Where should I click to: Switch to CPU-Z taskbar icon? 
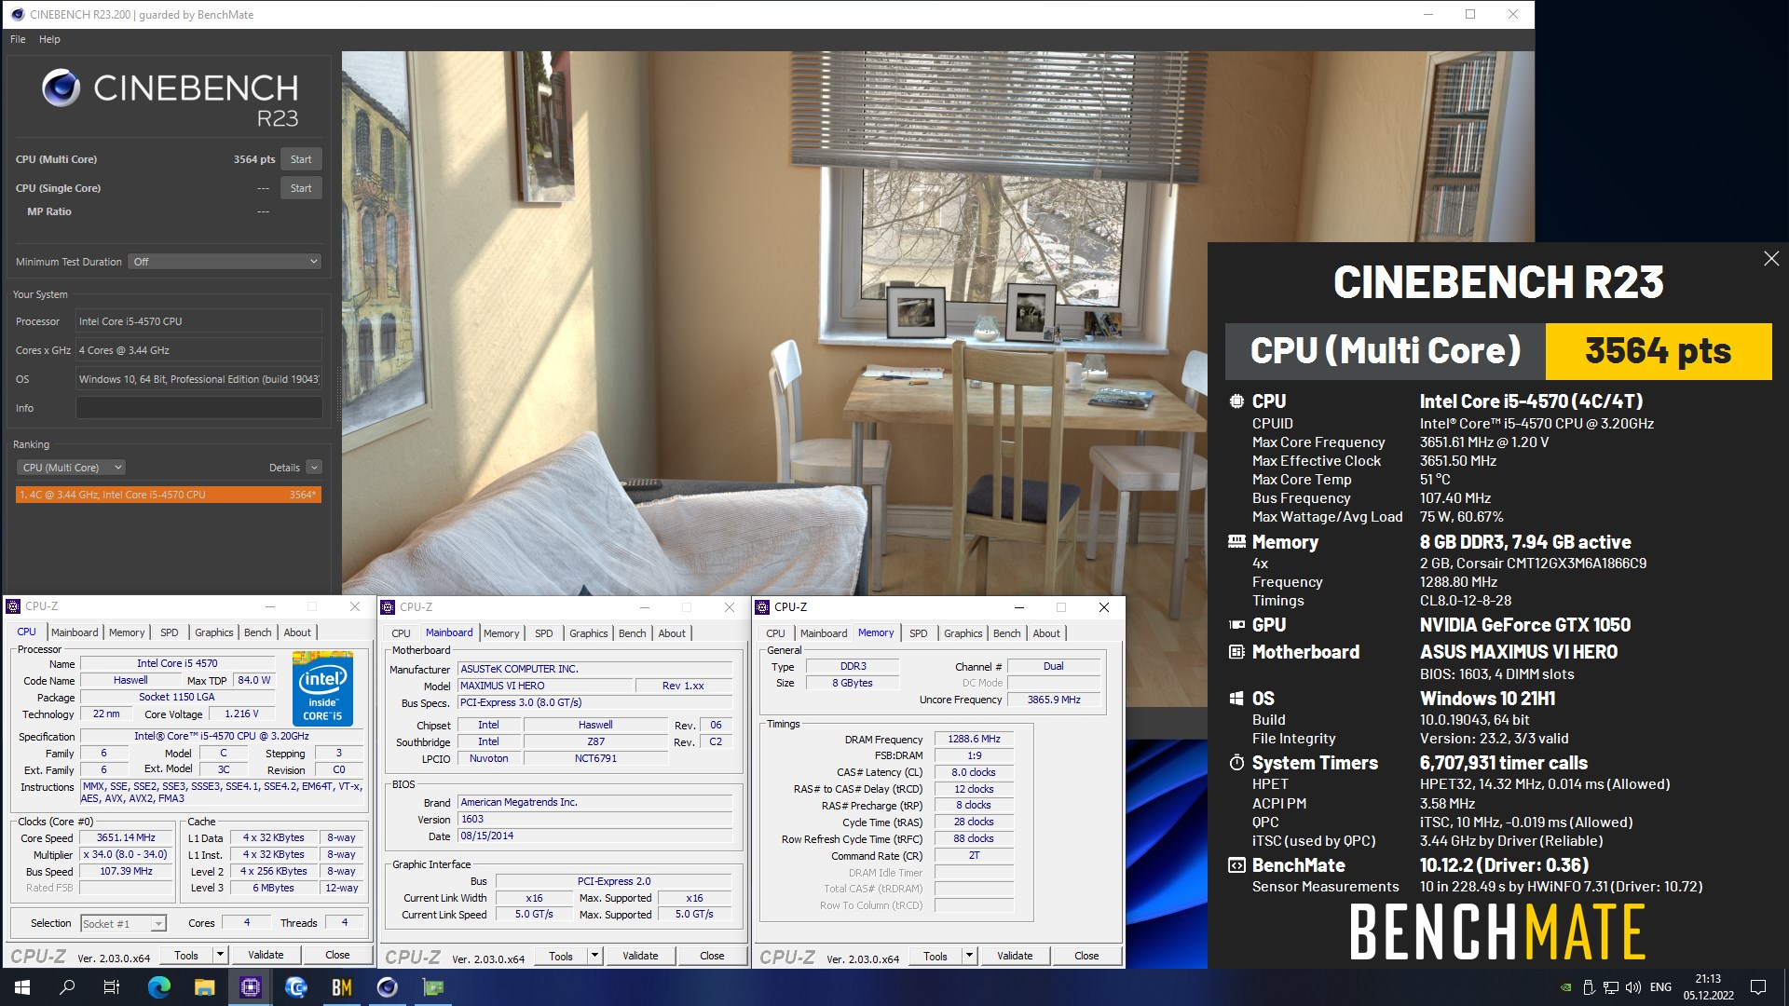(251, 987)
